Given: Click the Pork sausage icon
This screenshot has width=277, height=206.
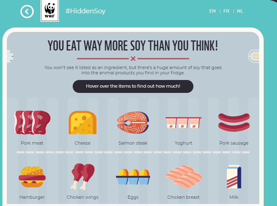Looking at the screenshot, I should pos(234,122).
